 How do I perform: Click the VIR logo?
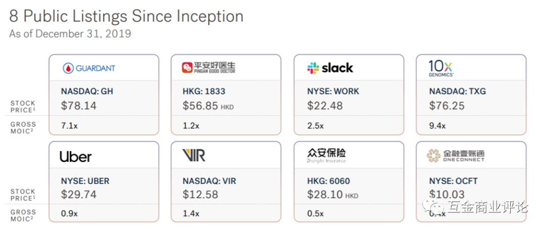tap(194, 155)
